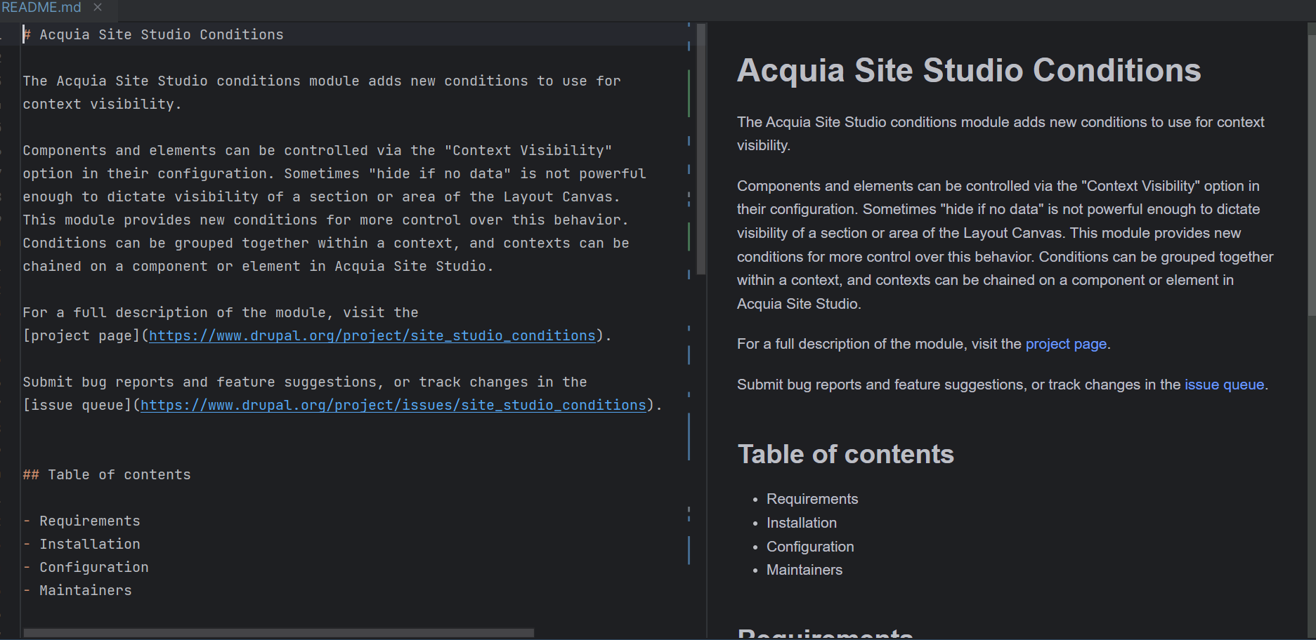The image size is (1316, 640).
Task: Click the 'Configuration' list item in the editor
Action: click(94, 567)
